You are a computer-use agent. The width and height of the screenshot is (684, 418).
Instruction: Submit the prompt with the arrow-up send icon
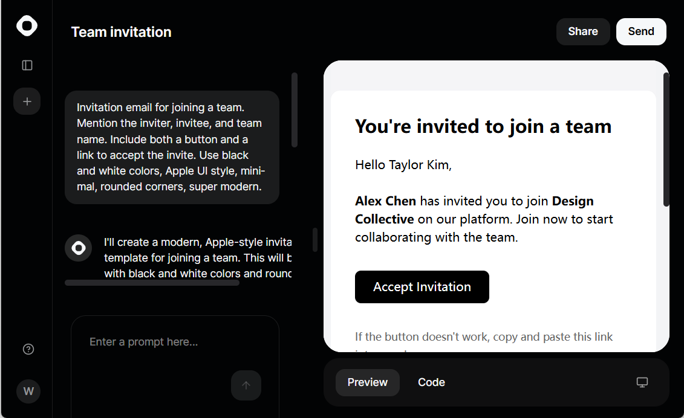(246, 385)
